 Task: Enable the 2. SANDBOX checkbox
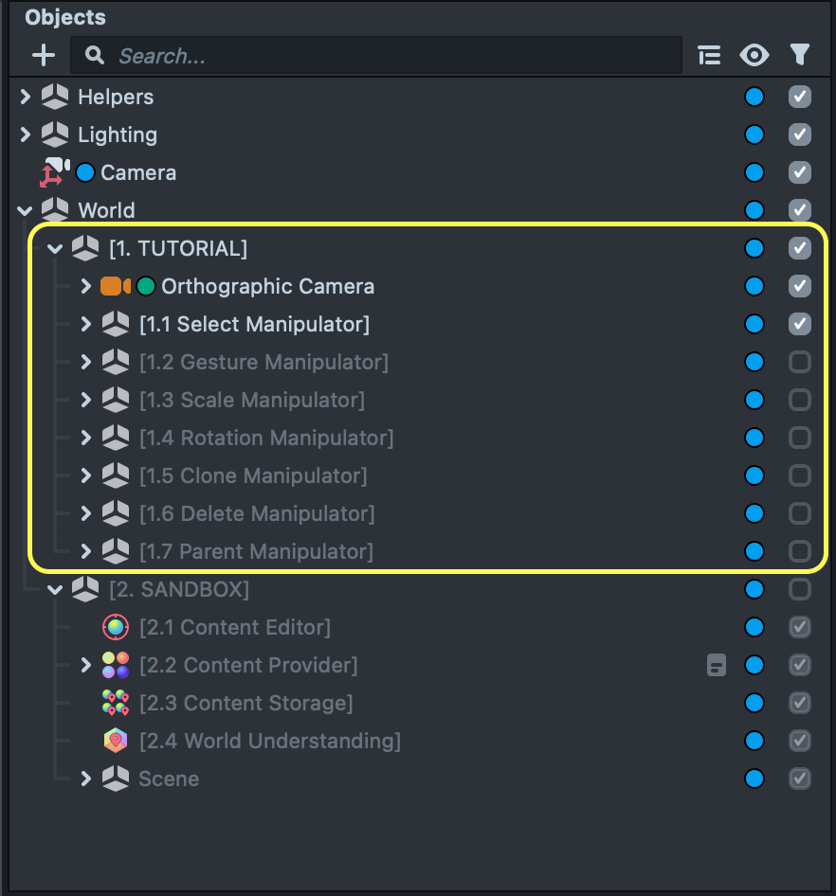click(x=800, y=589)
